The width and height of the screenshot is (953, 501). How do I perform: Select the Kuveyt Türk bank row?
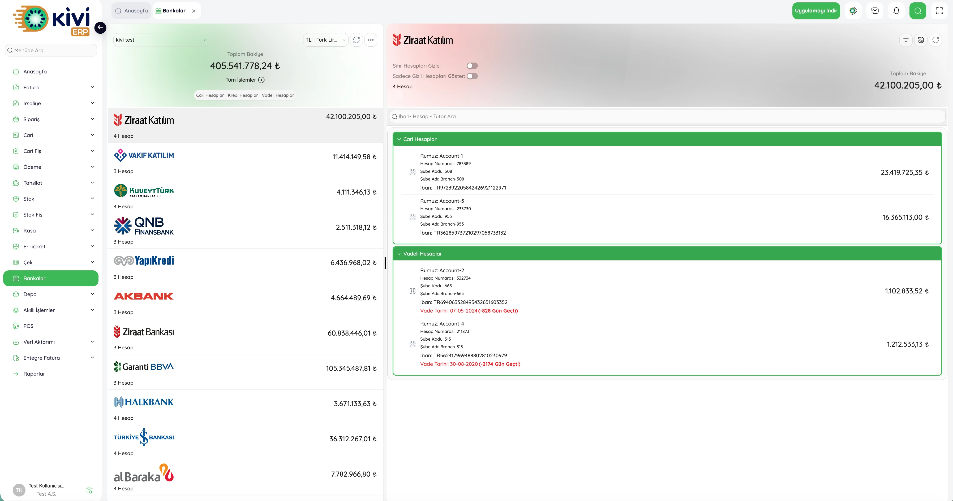pos(245,196)
